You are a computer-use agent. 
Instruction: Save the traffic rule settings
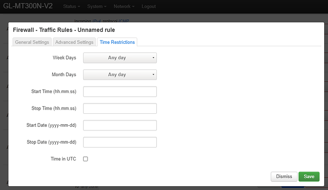click(x=309, y=177)
